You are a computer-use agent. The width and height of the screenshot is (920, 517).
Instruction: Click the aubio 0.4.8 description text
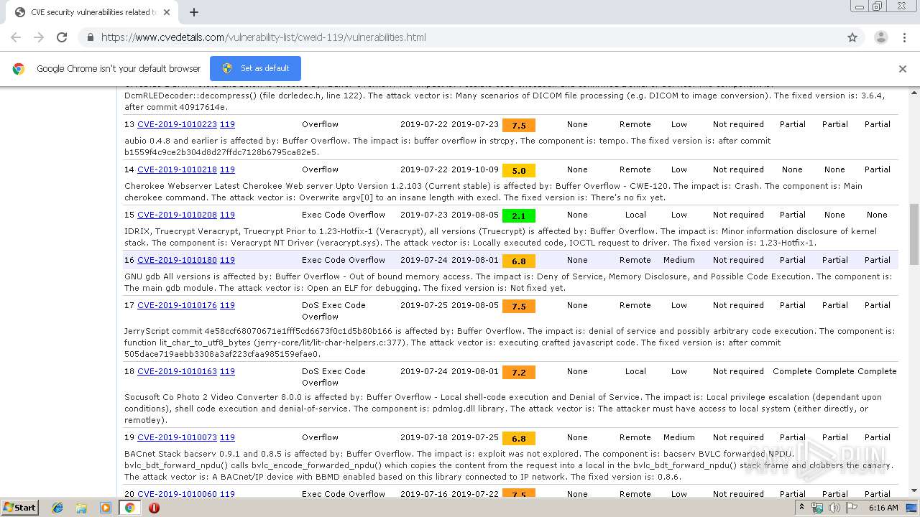447,146
